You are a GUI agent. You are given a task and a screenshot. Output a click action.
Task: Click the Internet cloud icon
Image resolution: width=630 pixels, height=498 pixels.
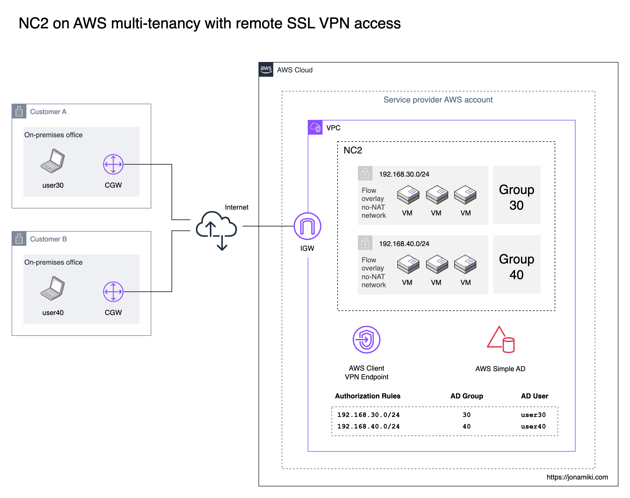(216, 229)
